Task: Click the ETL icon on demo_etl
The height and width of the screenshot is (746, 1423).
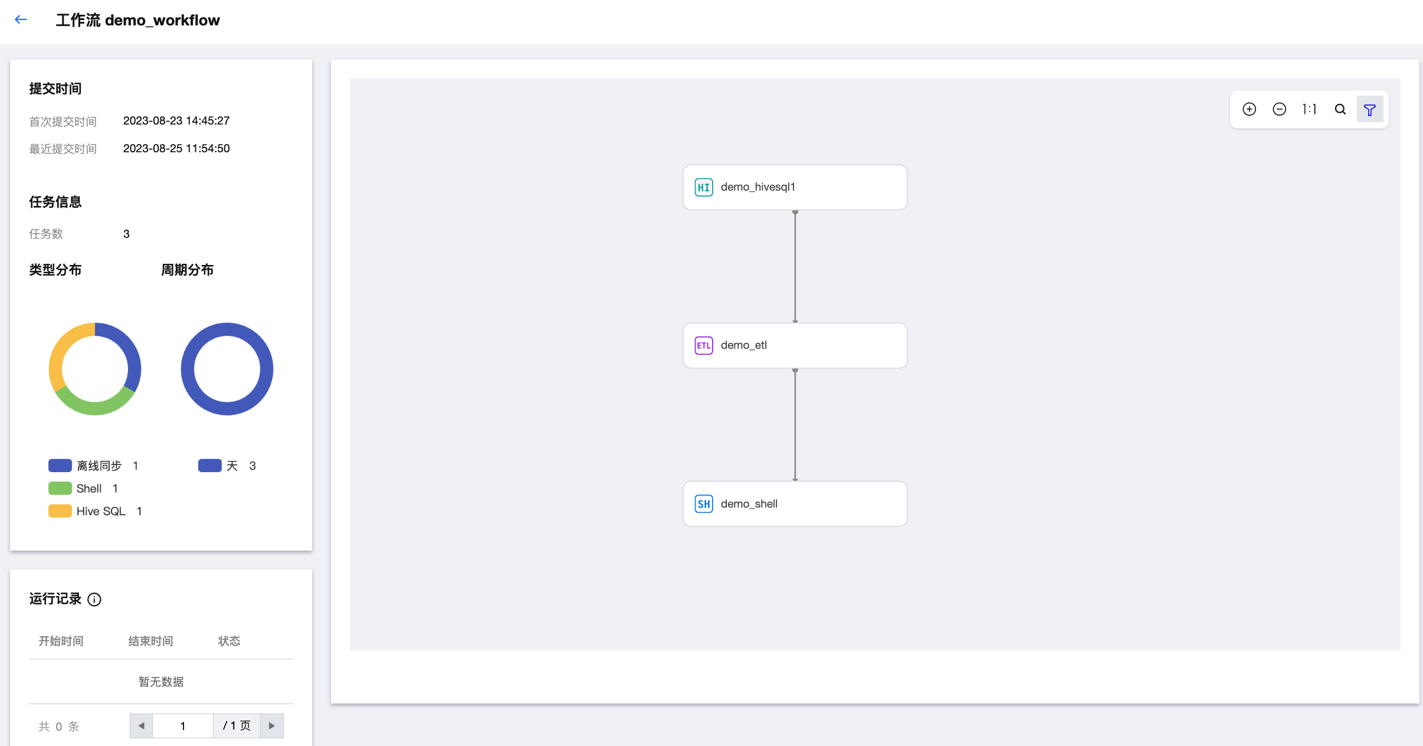Action: click(704, 345)
